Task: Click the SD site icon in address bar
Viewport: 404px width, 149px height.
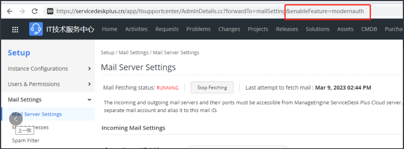Action: pyautogui.click(x=50, y=11)
